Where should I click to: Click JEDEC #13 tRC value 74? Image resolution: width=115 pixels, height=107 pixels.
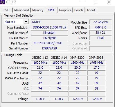click(x=40, y=88)
